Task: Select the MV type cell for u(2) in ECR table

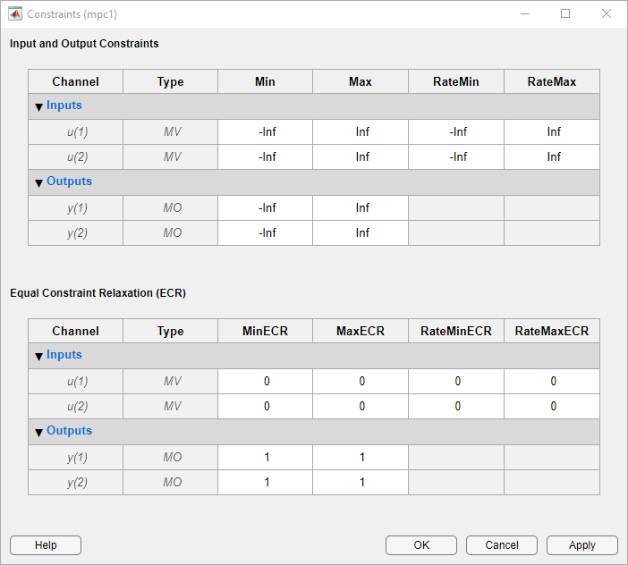Action: coord(171,406)
